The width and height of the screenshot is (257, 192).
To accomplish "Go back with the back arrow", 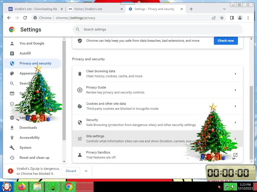I will point(9,18).
